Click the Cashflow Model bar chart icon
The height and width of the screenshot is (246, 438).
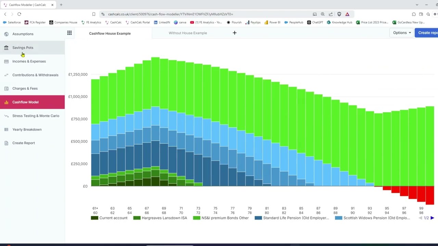(x=6, y=102)
